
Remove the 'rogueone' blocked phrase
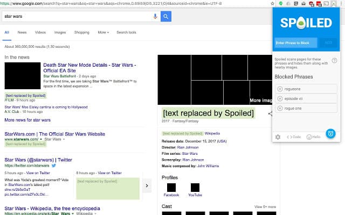click(x=280, y=88)
